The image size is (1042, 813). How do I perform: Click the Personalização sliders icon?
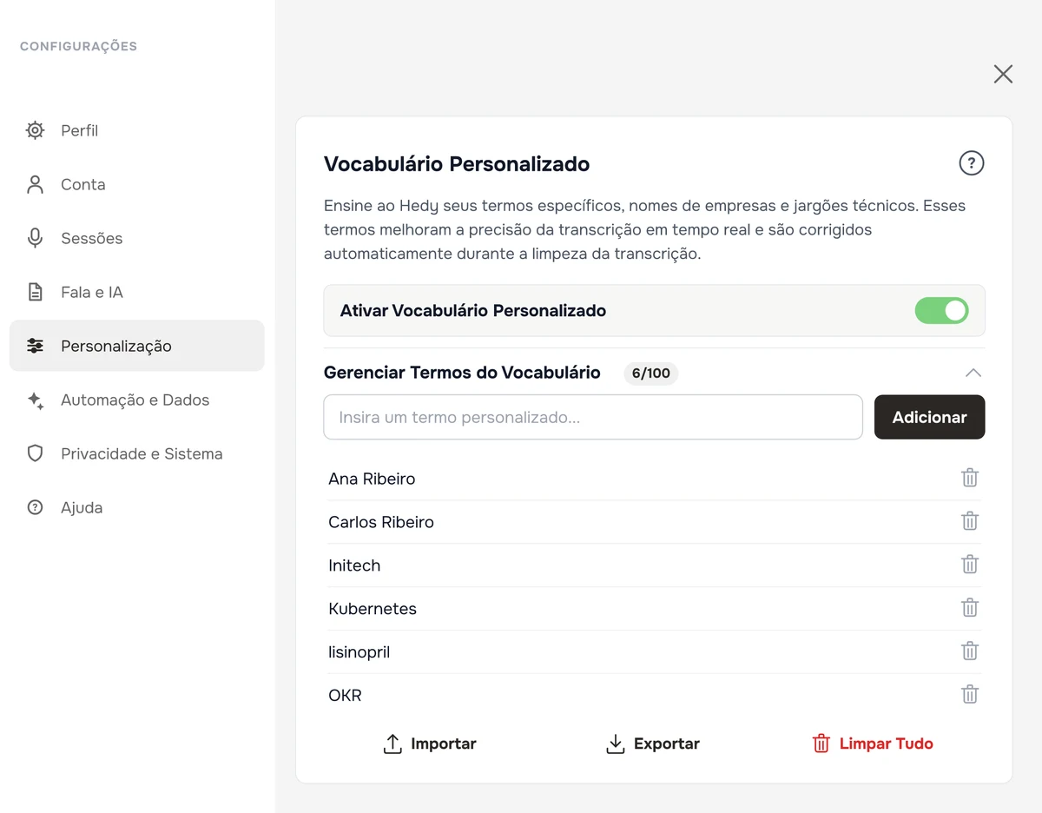[x=35, y=346]
